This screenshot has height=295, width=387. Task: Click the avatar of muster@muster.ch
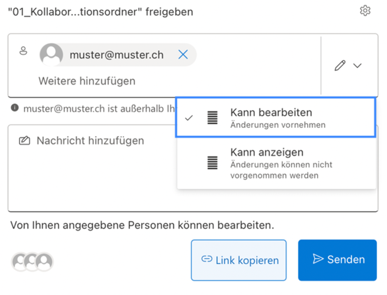[51, 55]
